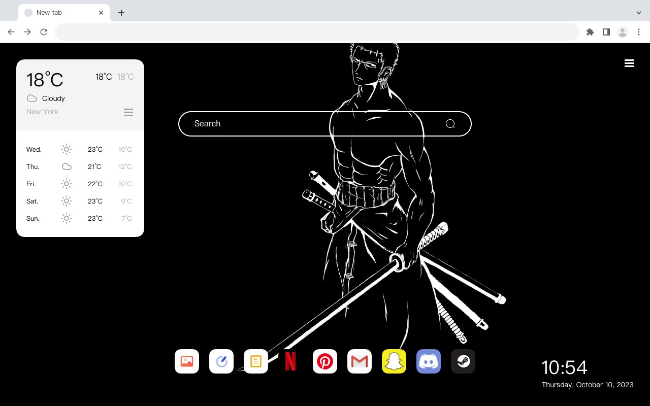The image size is (650, 406).
Task: Open Chrome's three-dot menu
Action: (x=639, y=32)
